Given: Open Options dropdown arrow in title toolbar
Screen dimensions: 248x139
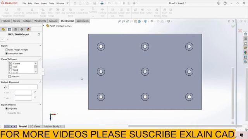Looking at the screenshot, I should tap(138, 3).
